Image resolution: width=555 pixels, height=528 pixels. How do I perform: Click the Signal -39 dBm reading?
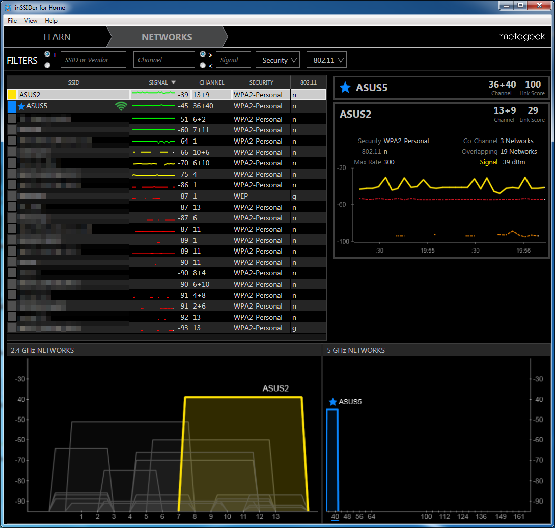pyautogui.click(x=502, y=162)
